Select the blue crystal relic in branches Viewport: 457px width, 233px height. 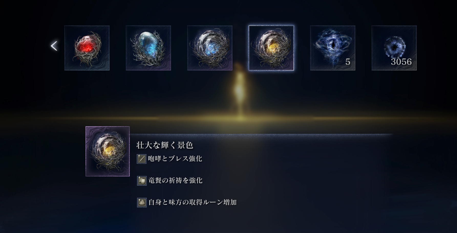point(148,48)
